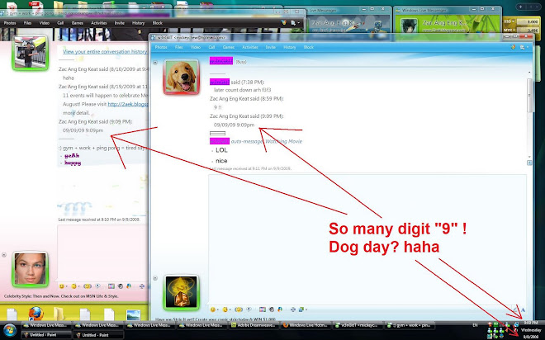Viewport: 545px width, 340px height.
Task: Block contact in front chat window
Action: (x=308, y=47)
